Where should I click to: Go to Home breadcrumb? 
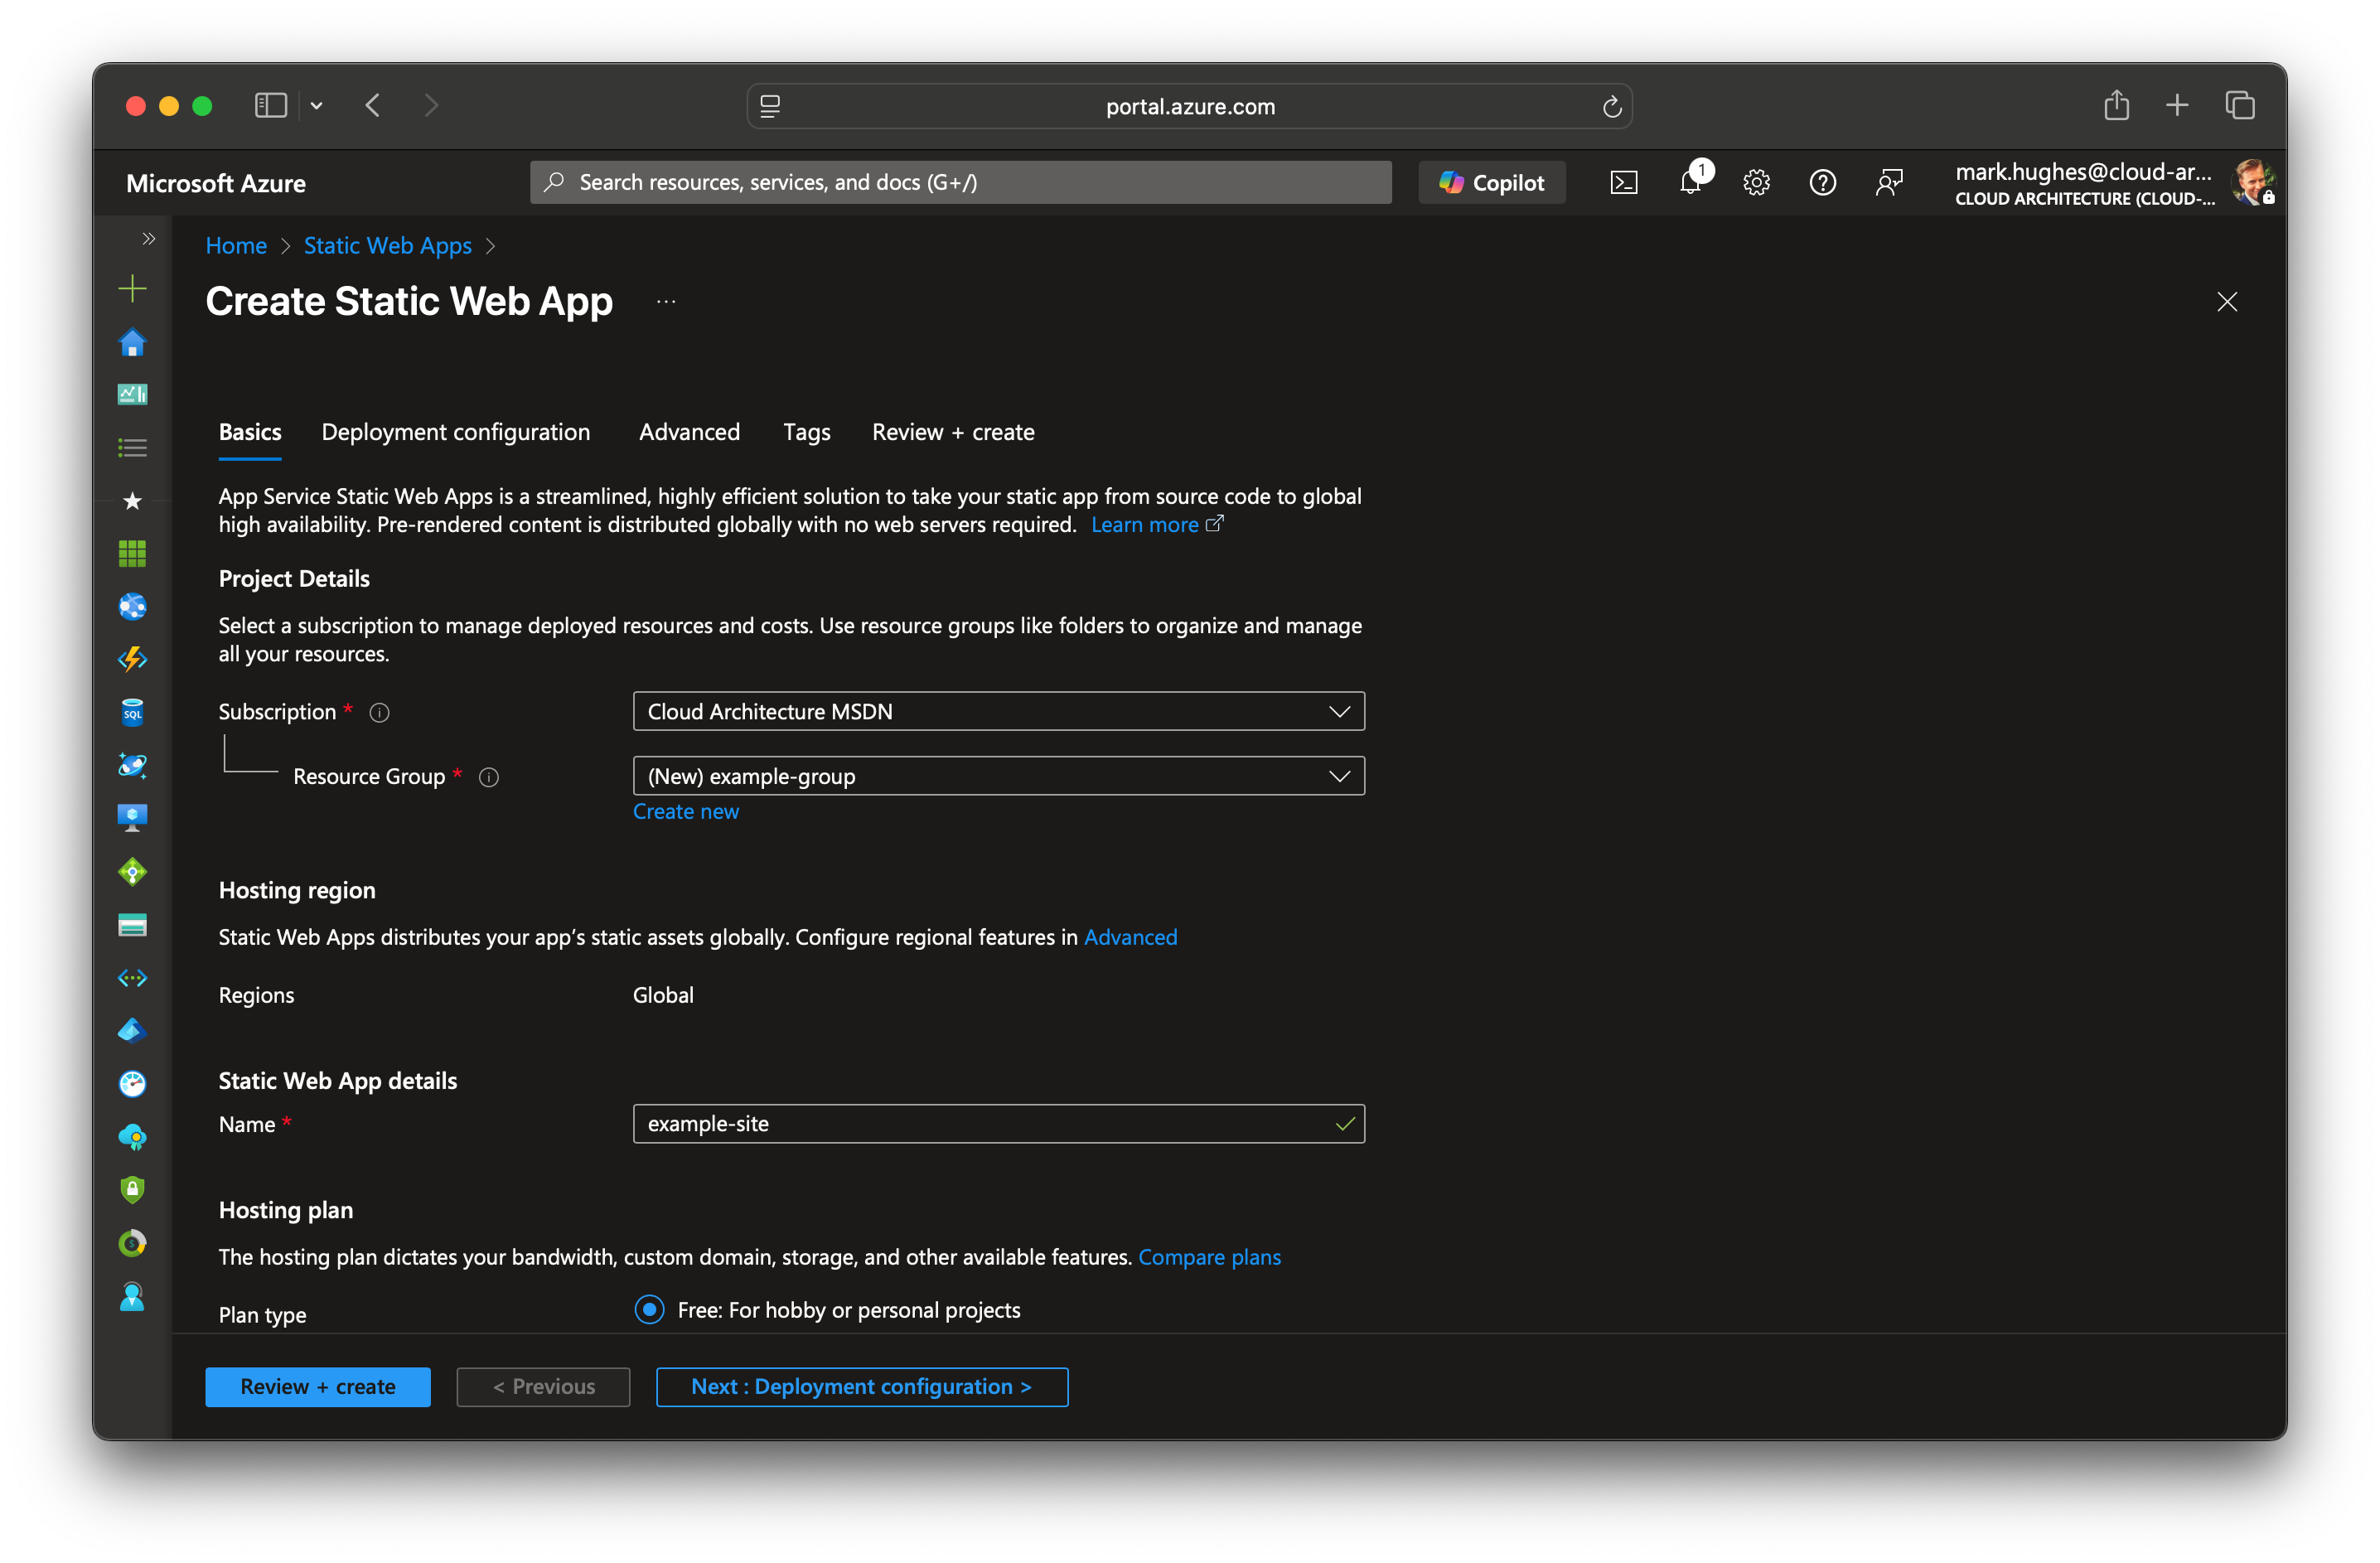click(236, 246)
